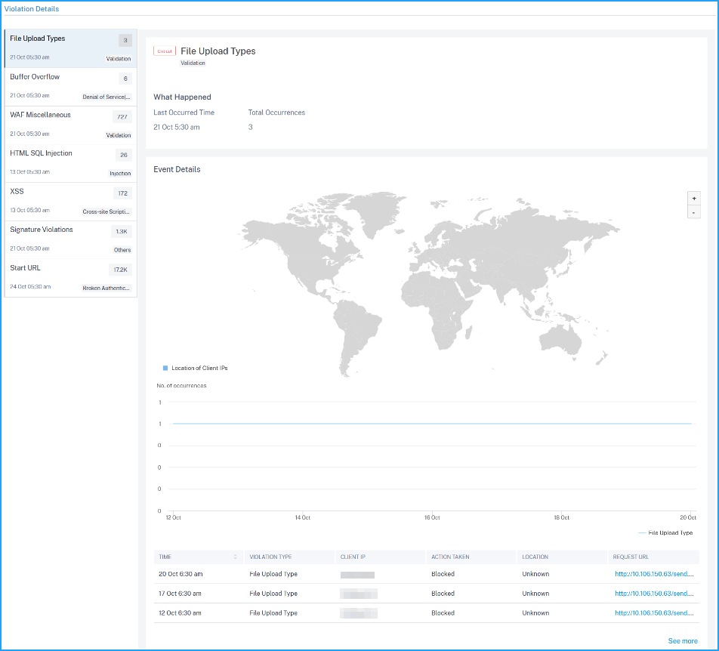Click Violation Details header link
The height and width of the screenshot is (651, 719).
pyautogui.click(x=32, y=9)
